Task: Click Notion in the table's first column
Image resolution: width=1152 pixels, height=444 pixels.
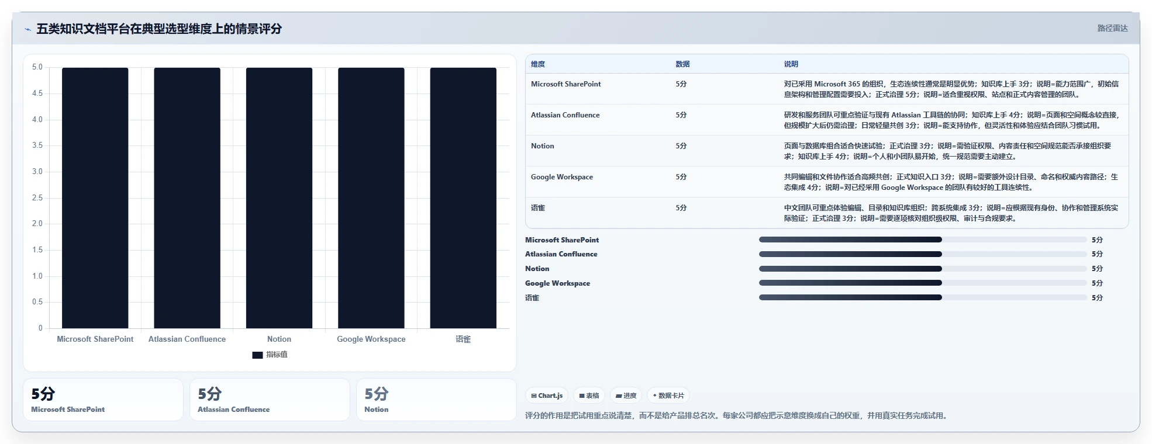Action: tap(543, 146)
